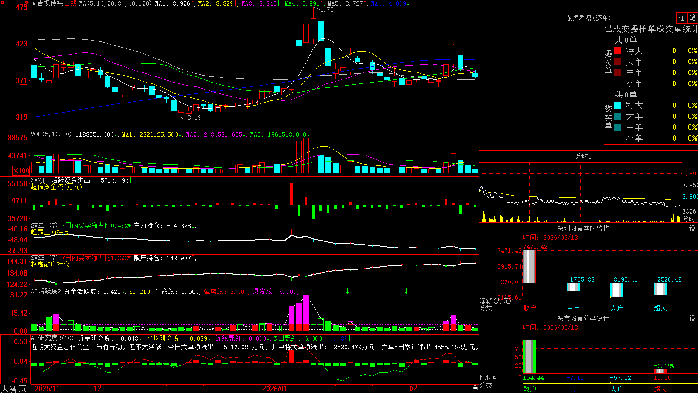Click the 超赢主力持仓 yellow label
The height and width of the screenshot is (393, 698).
[x=50, y=232]
